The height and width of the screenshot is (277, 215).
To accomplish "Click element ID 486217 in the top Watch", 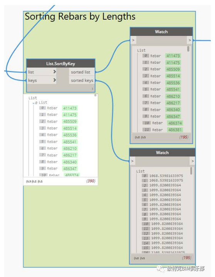I will point(173,103).
